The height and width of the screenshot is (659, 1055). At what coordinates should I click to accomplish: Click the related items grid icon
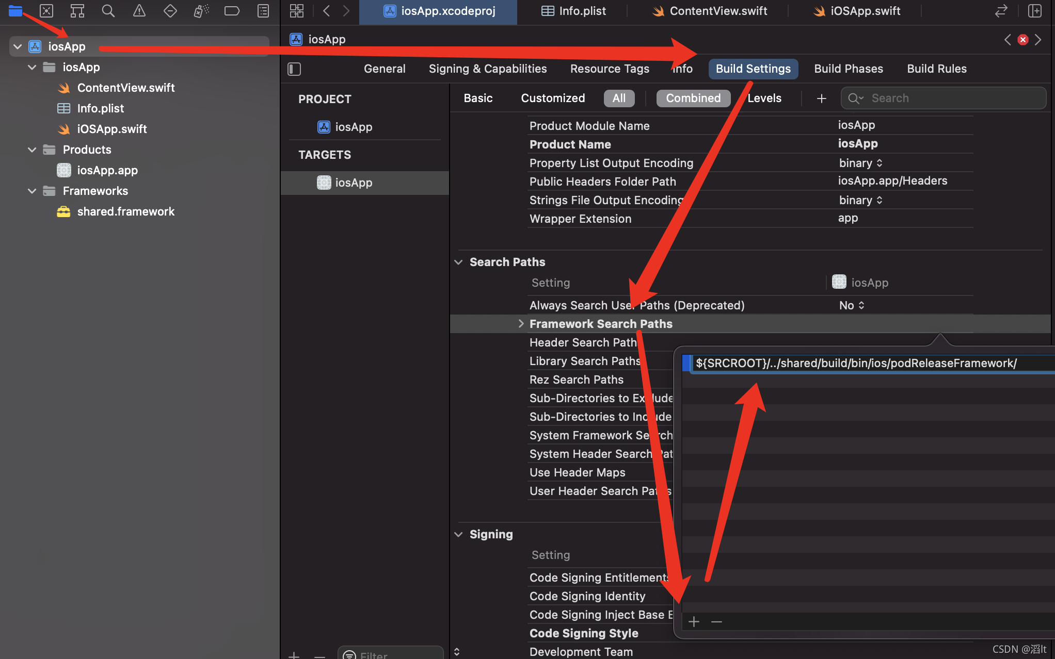(x=297, y=11)
